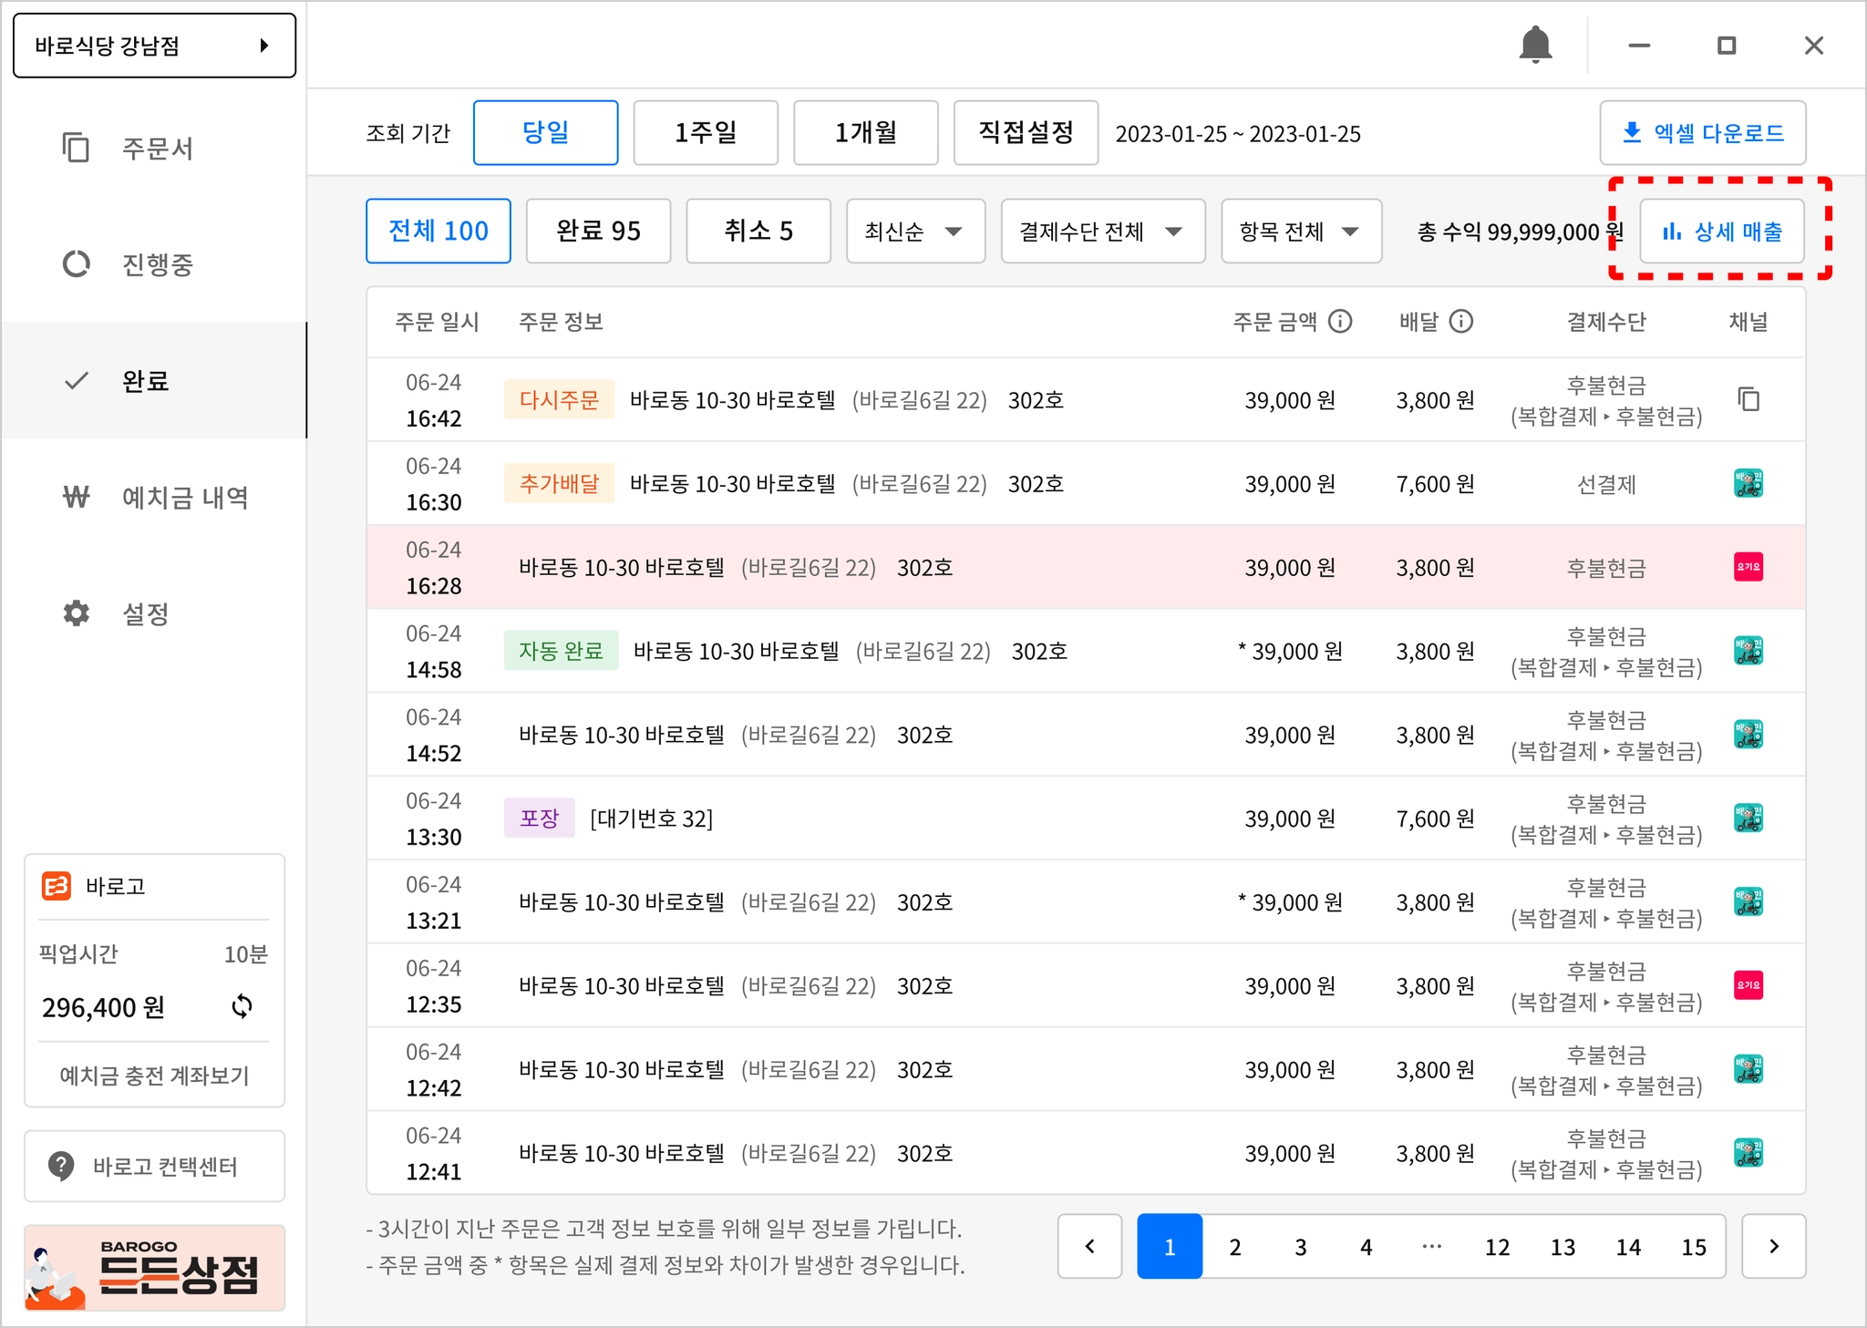Click the copy channel icon in 16:42 order row

[x=1748, y=399]
